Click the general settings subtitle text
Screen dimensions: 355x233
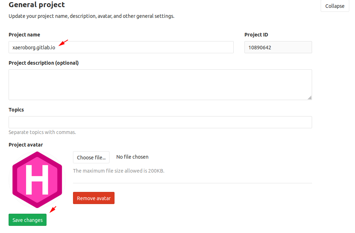[x=91, y=16]
